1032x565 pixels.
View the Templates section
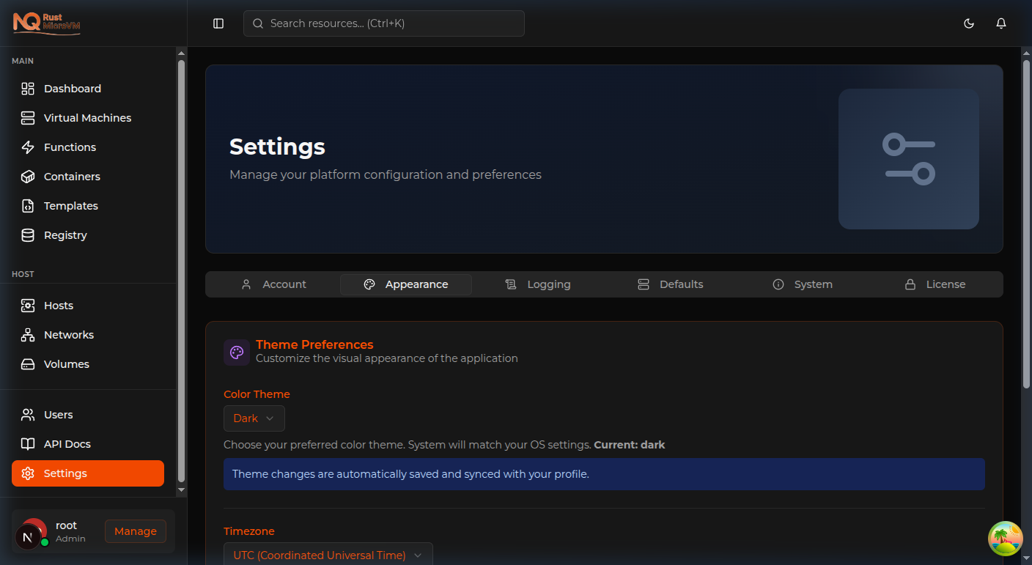click(x=70, y=205)
